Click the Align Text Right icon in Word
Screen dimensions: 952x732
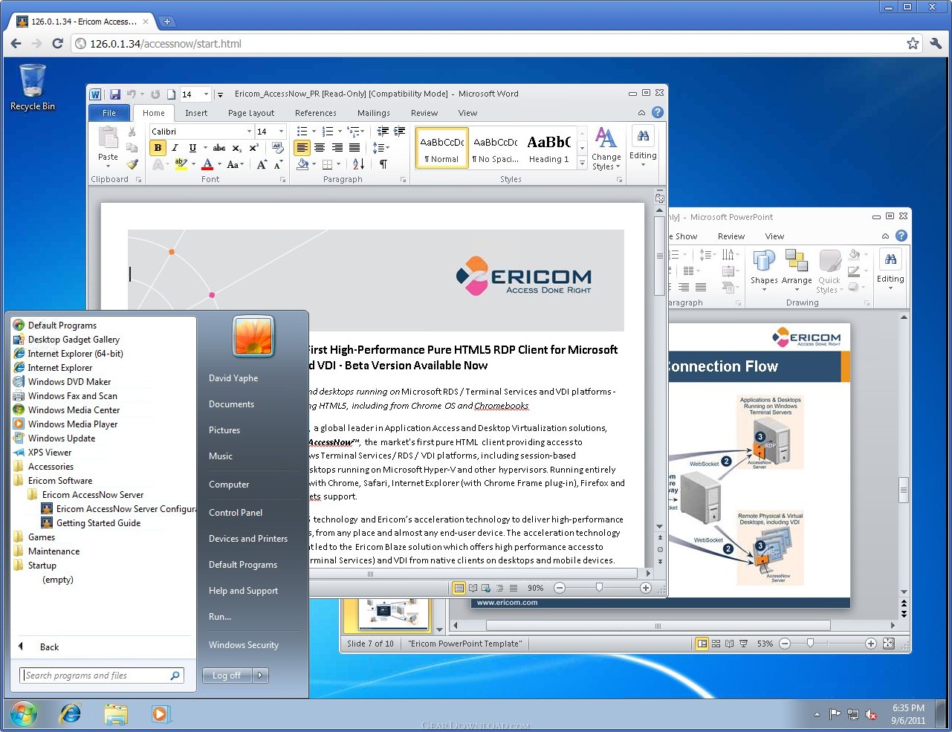337,148
